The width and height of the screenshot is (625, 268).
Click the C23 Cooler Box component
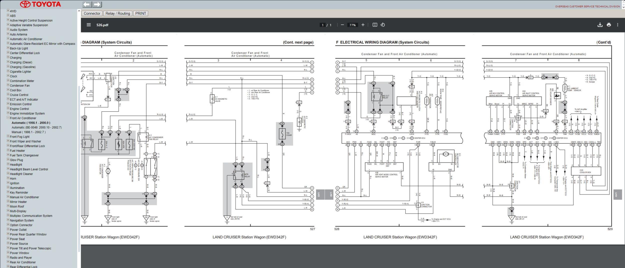(586, 171)
